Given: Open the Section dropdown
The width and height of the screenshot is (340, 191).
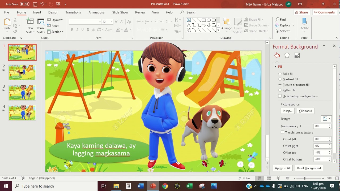Looking at the screenshot, I should point(55,32).
